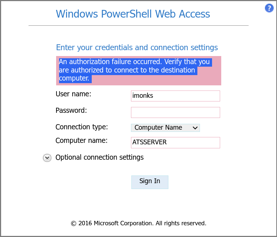
Task: Click the Computer name label
Action: [81, 141]
